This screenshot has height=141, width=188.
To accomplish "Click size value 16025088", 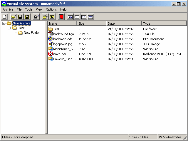I will [85, 59].
